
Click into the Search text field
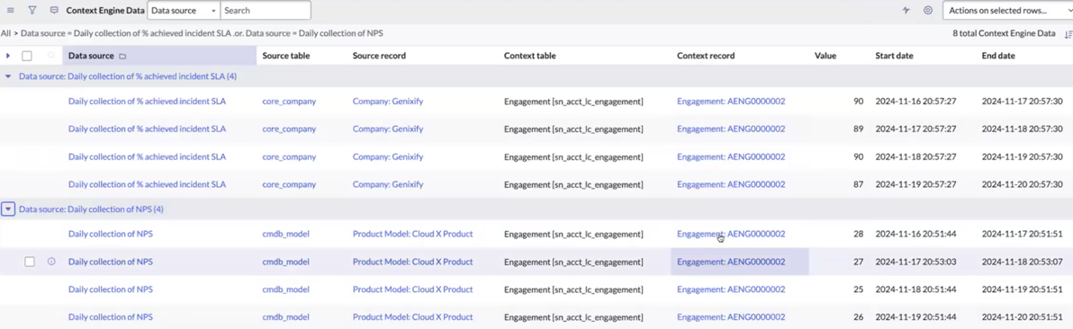[266, 10]
